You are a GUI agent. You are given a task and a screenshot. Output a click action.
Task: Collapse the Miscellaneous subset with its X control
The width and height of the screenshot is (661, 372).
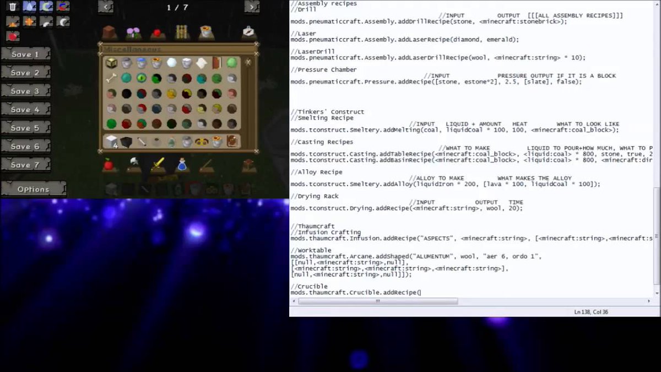pyautogui.click(x=247, y=62)
